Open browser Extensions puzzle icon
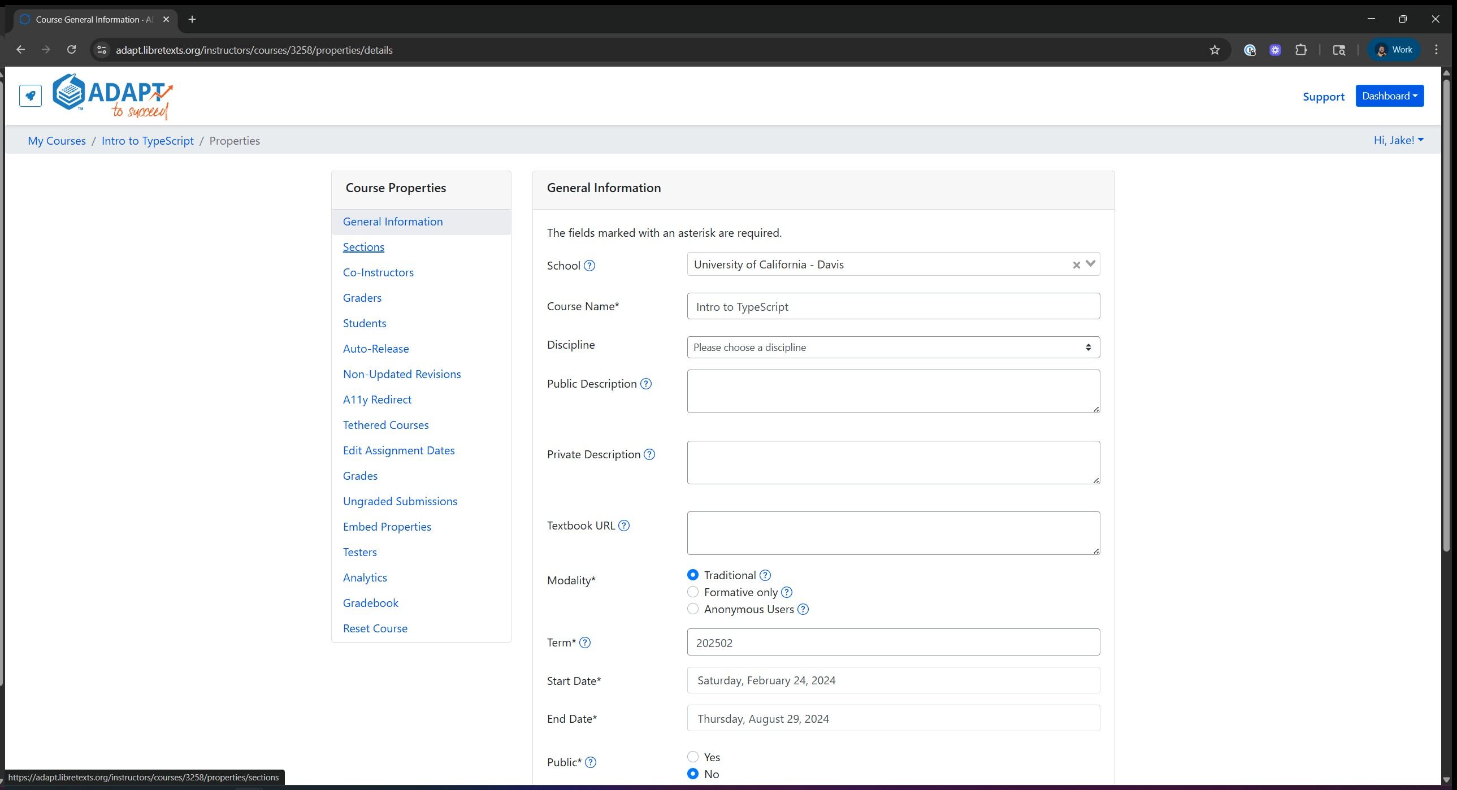Image resolution: width=1457 pixels, height=790 pixels. coord(1301,50)
